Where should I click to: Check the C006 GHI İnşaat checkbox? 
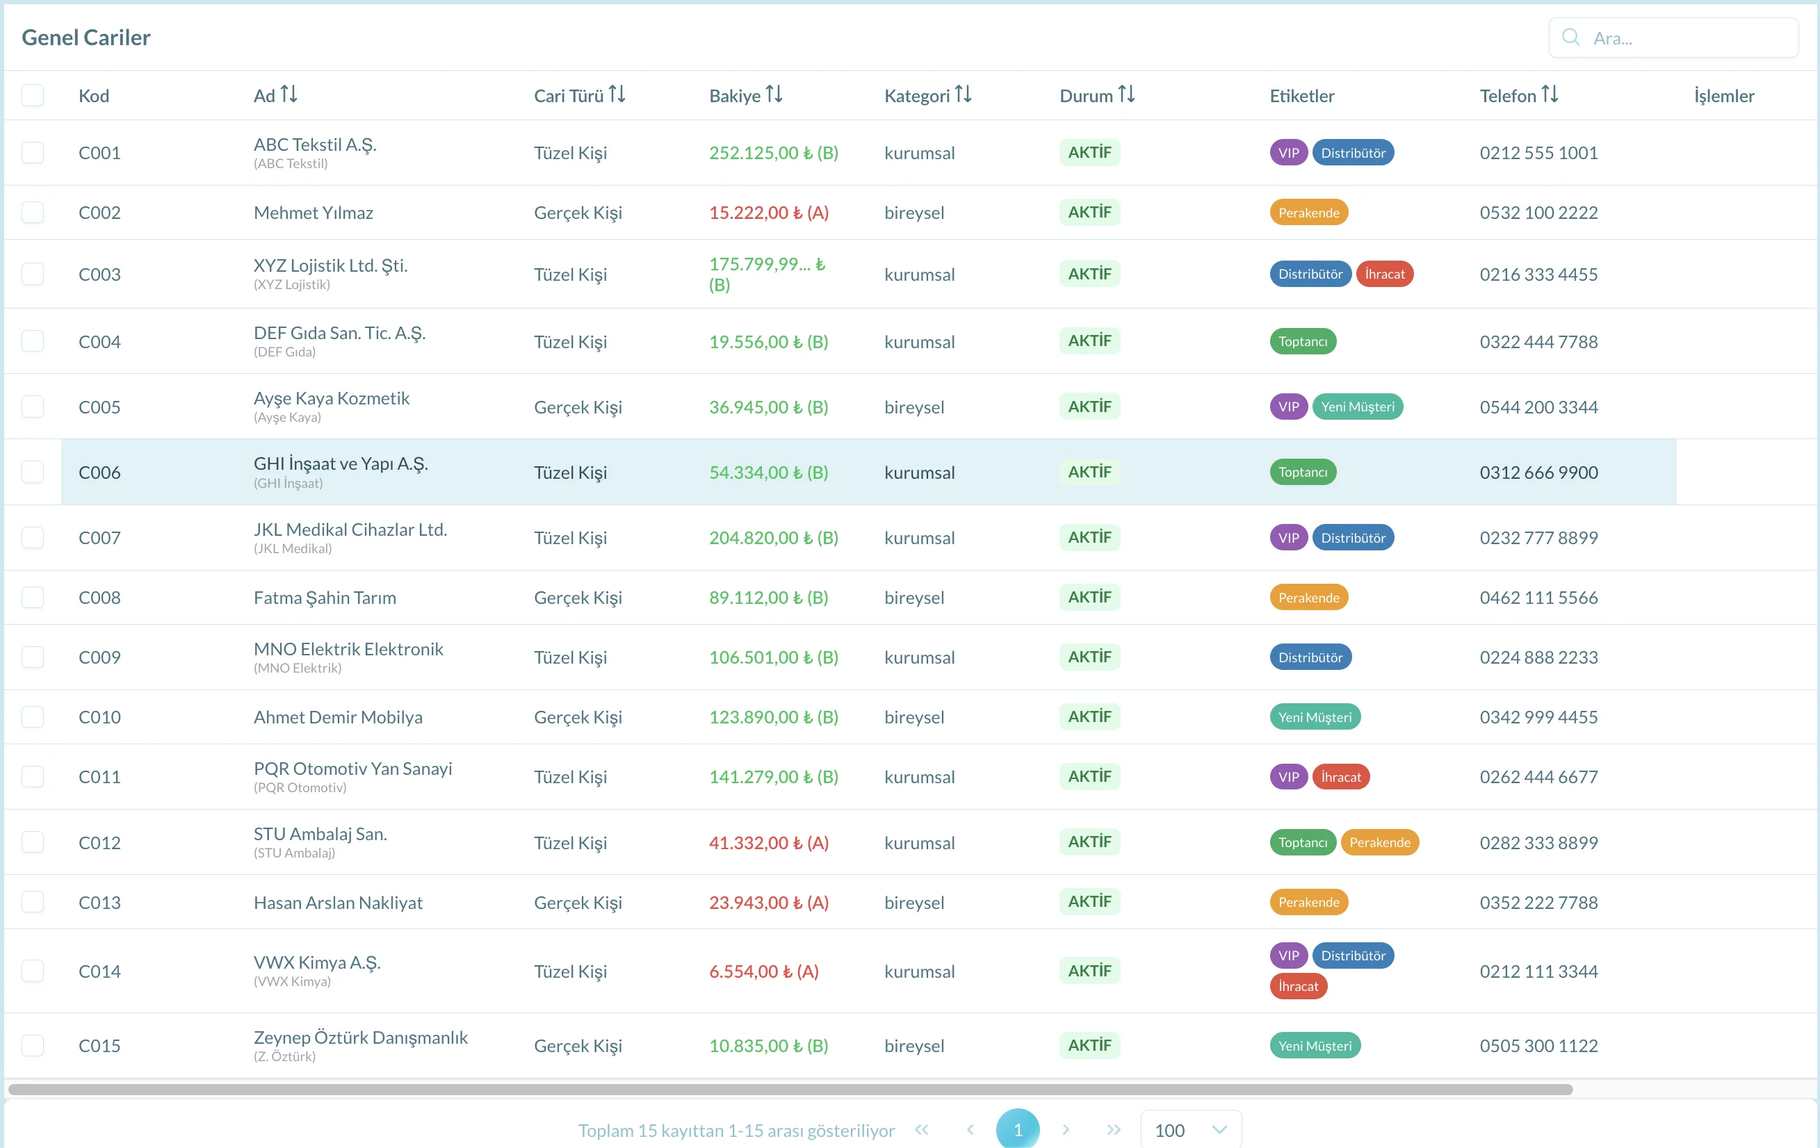pos(33,472)
